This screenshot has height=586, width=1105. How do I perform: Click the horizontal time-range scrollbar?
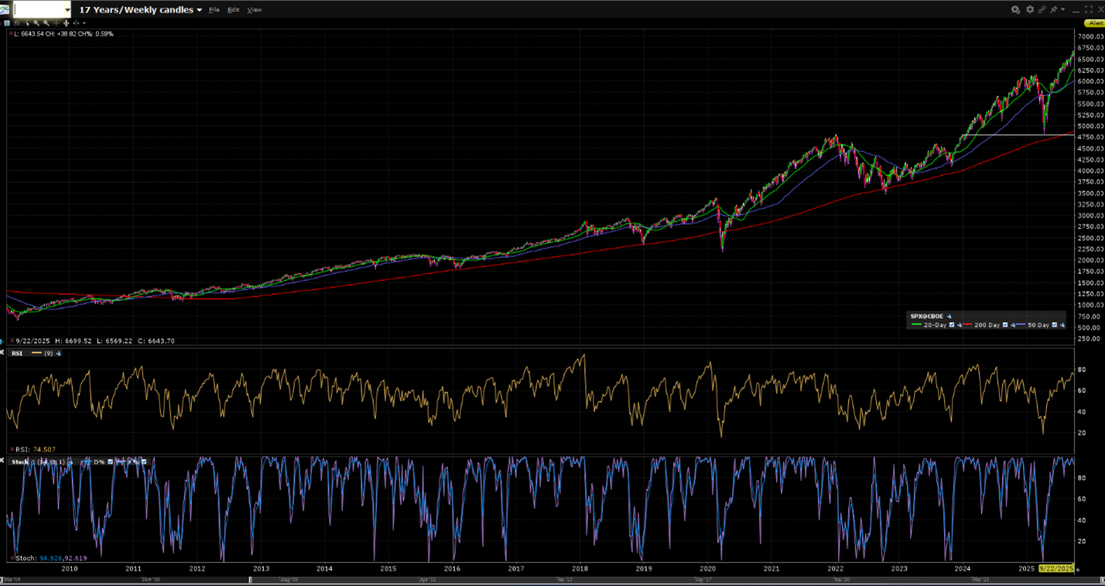(552, 579)
